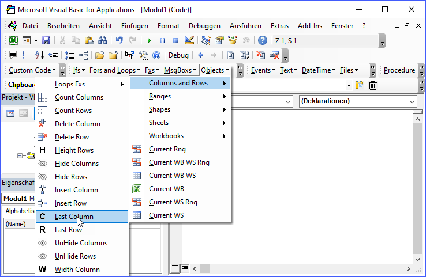Run macro with green play icon
Viewport: 426px width, 277px height.
[x=149, y=41]
